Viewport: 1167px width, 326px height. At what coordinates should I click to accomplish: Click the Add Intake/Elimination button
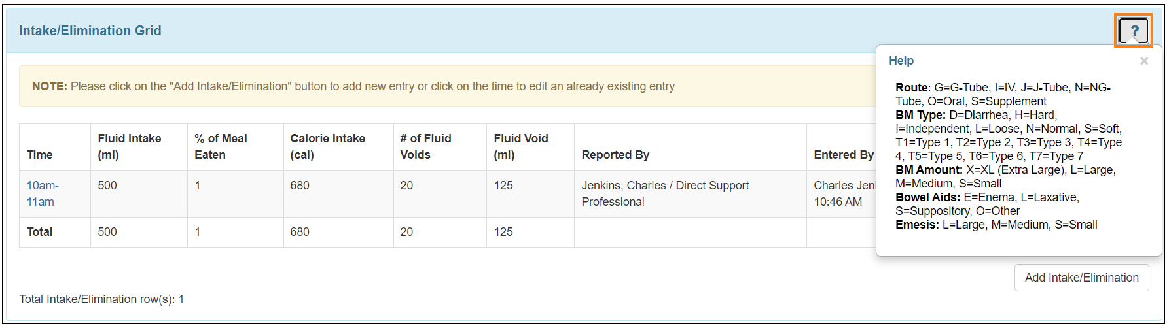[x=1081, y=278]
